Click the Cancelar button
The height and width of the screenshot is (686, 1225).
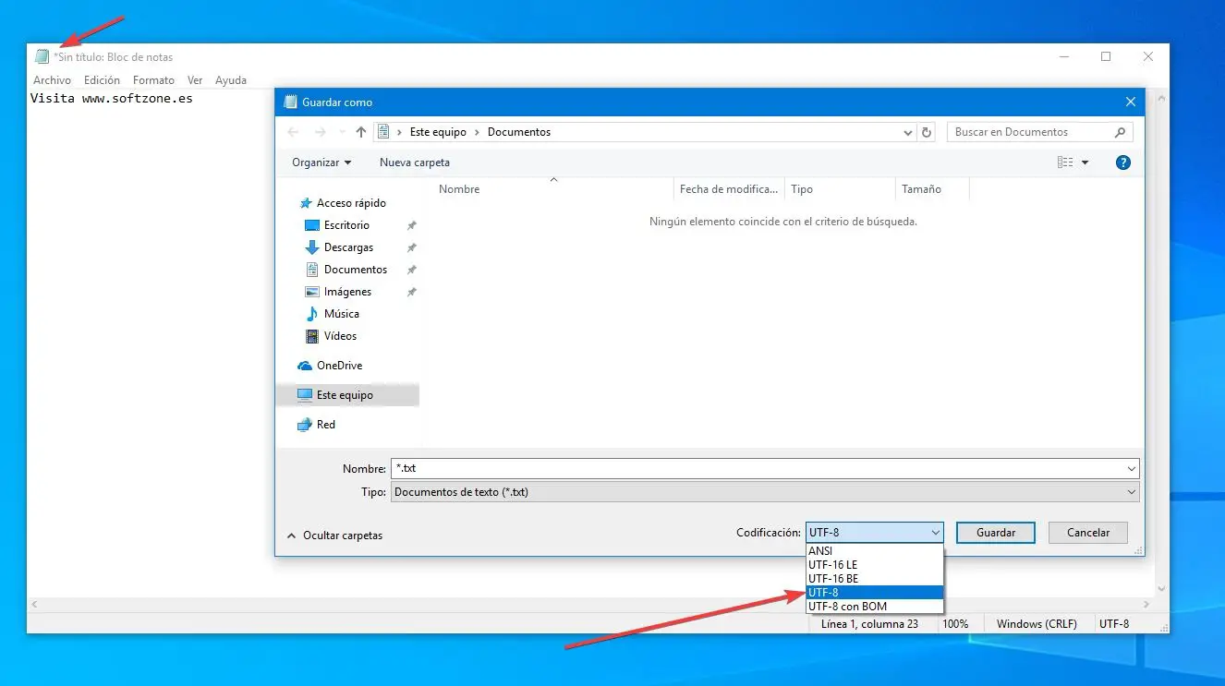point(1088,533)
